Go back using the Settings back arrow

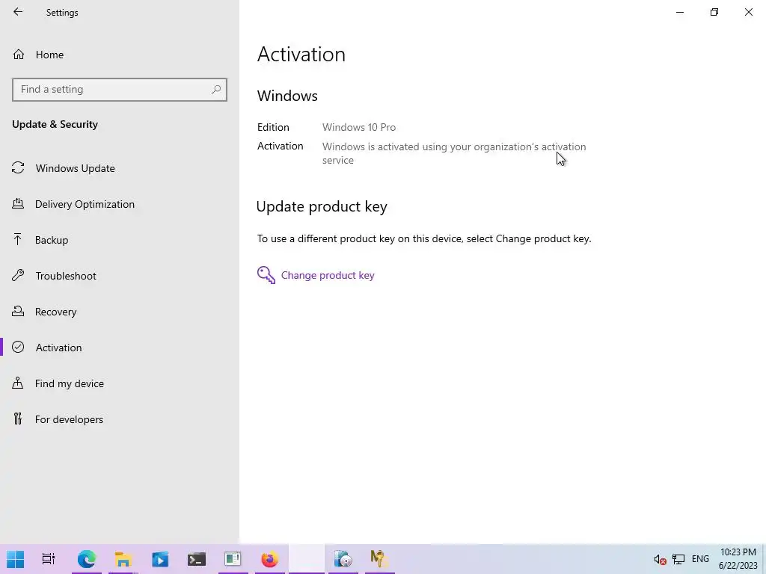point(18,12)
